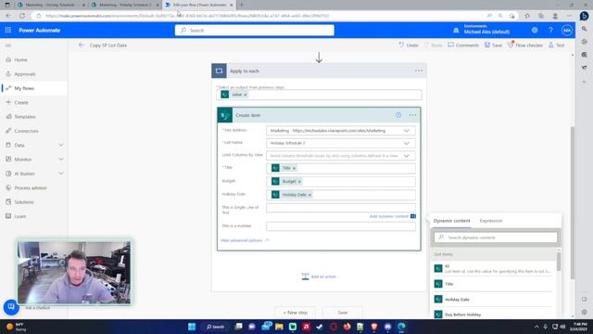Viewport: 593px width, 334px height.
Task: Open the Create item ellipsis menu
Action: point(412,115)
